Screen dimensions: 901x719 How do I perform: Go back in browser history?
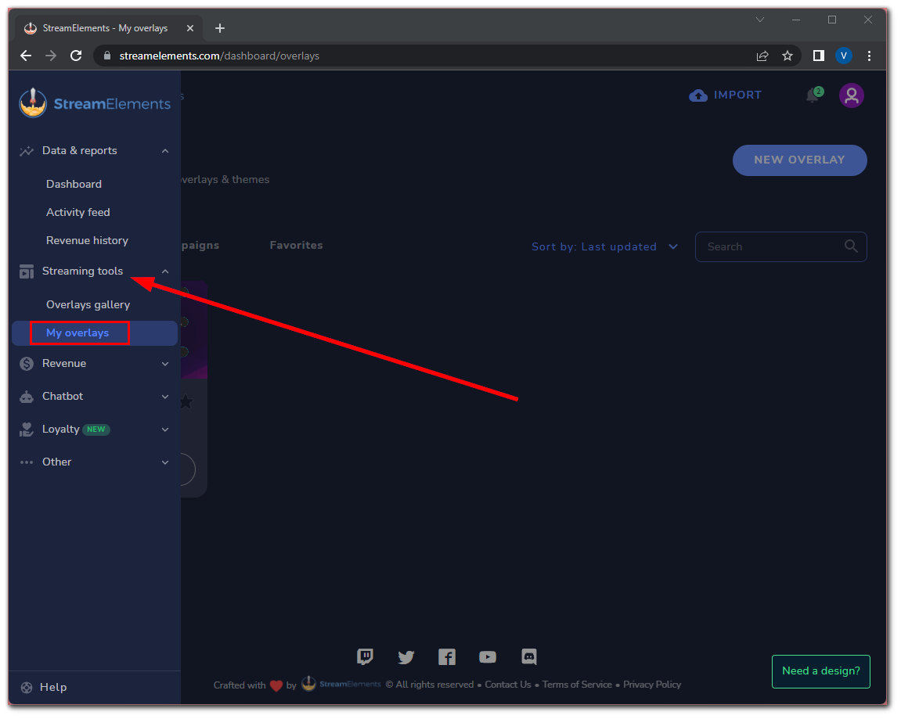26,56
